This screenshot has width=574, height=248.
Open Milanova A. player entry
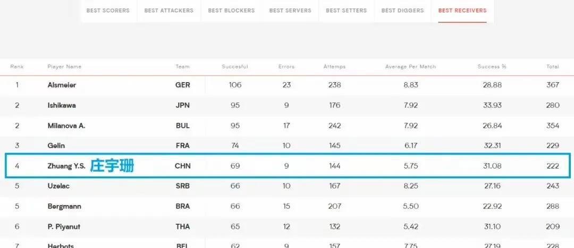[66, 126]
